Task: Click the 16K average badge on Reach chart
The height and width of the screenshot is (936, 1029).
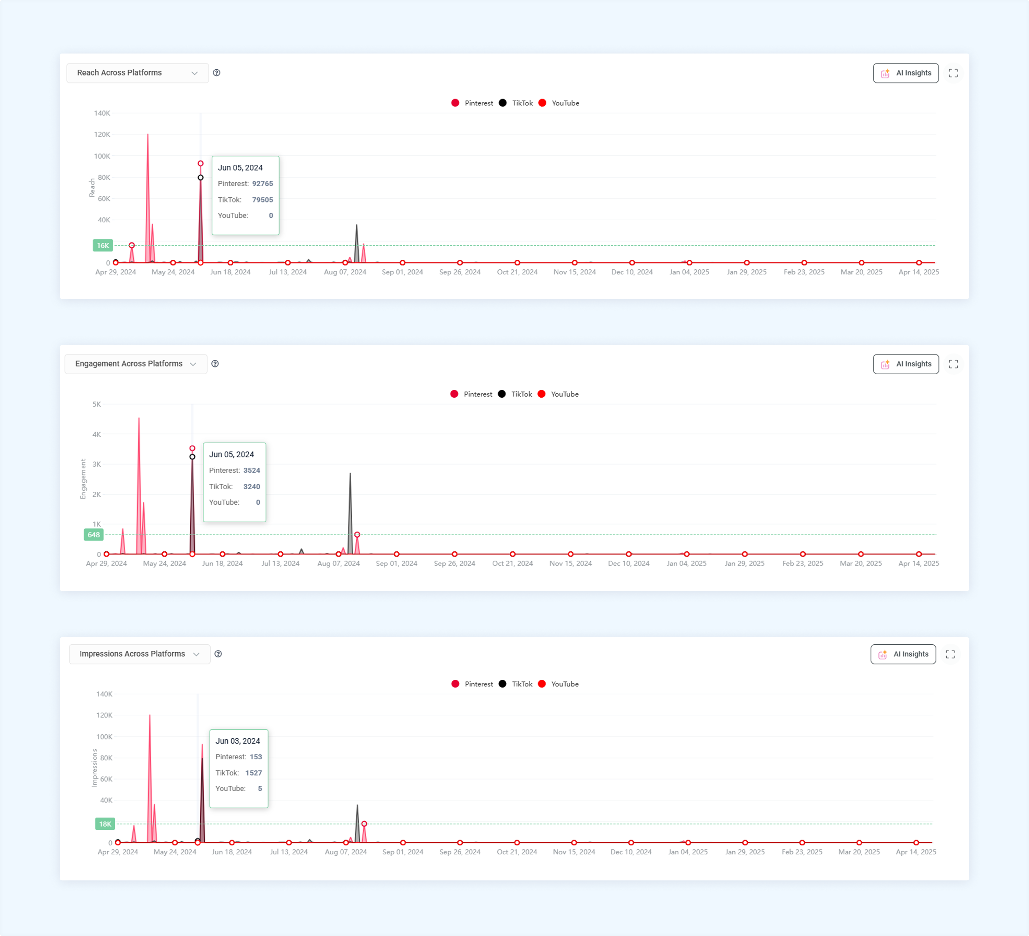Action: click(103, 246)
